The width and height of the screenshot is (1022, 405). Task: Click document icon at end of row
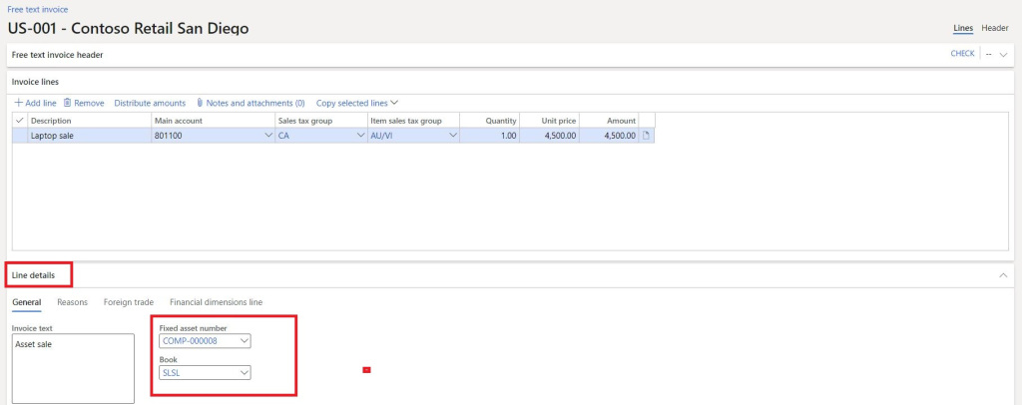click(x=646, y=136)
